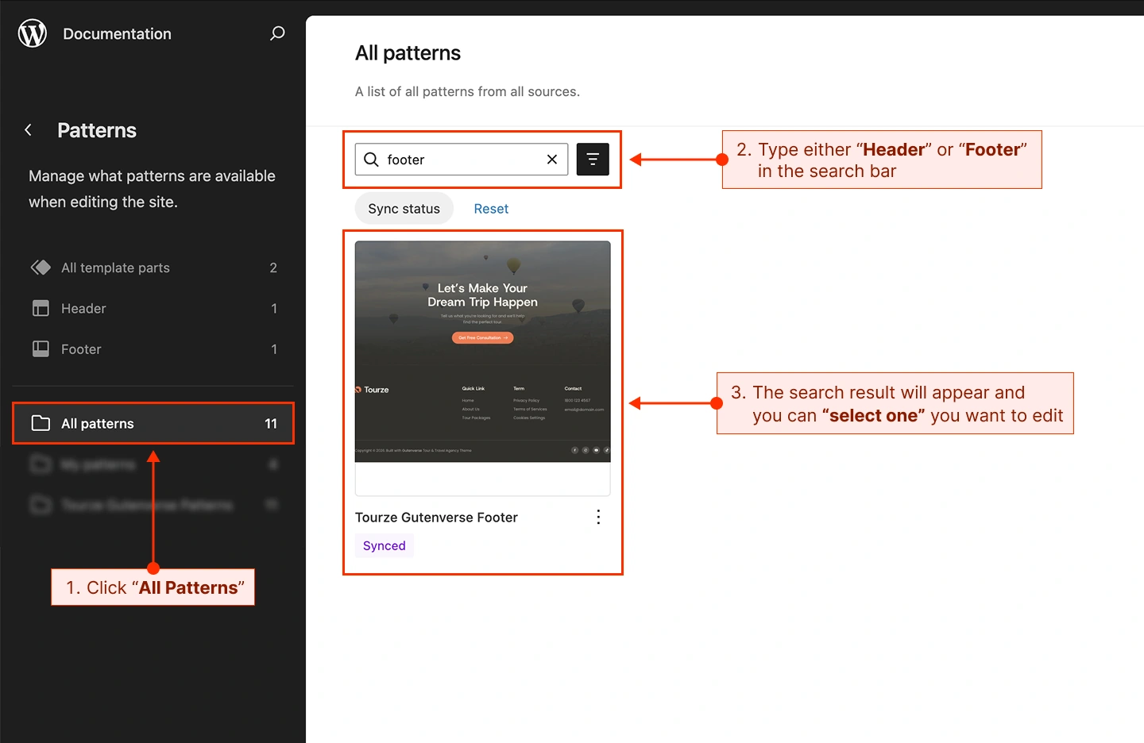Image resolution: width=1144 pixels, height=743 pixels.
Task: Open the Sync status filter
Action: tap(404, 209)
